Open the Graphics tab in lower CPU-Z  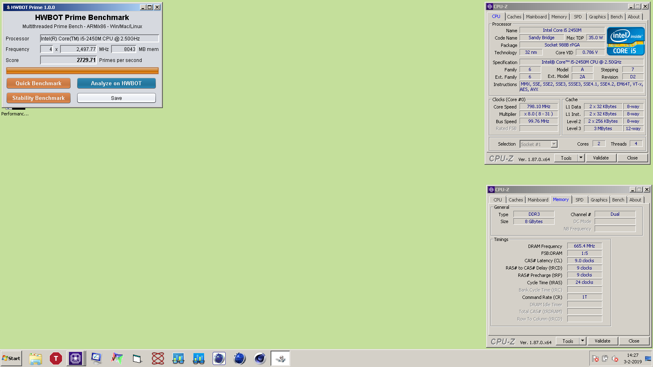(x=599, y=200)
